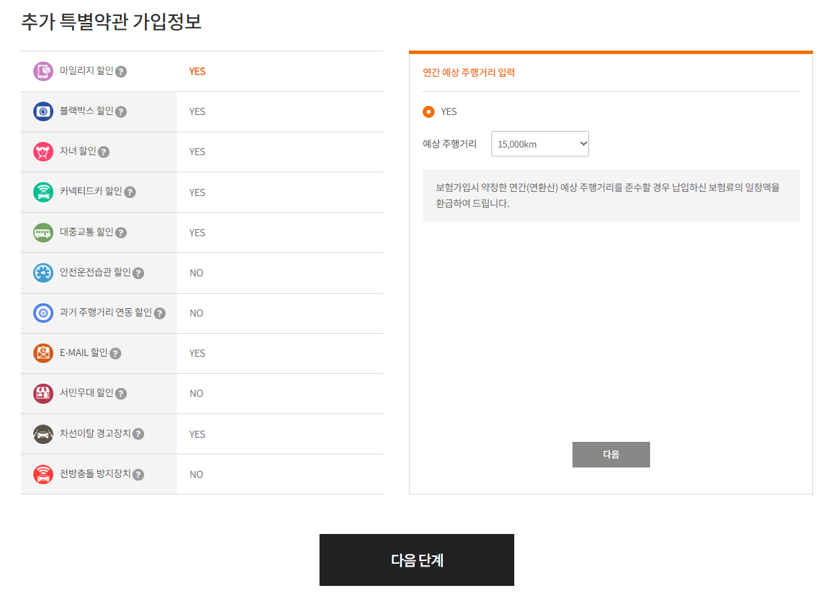This screenshot has width=831, height=597.
Task: Click NO value in 전방충돌 방지장치 row
Action: tap(197, 474)
